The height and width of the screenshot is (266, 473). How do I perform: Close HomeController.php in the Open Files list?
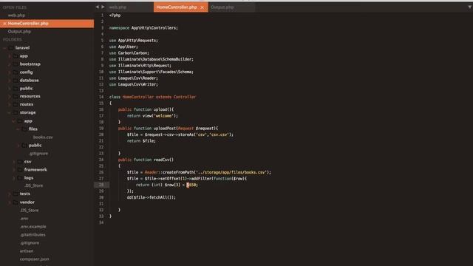pos(4,24)
